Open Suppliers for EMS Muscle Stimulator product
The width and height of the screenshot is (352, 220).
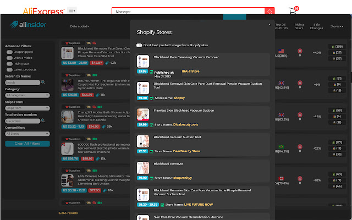[73, 170]
